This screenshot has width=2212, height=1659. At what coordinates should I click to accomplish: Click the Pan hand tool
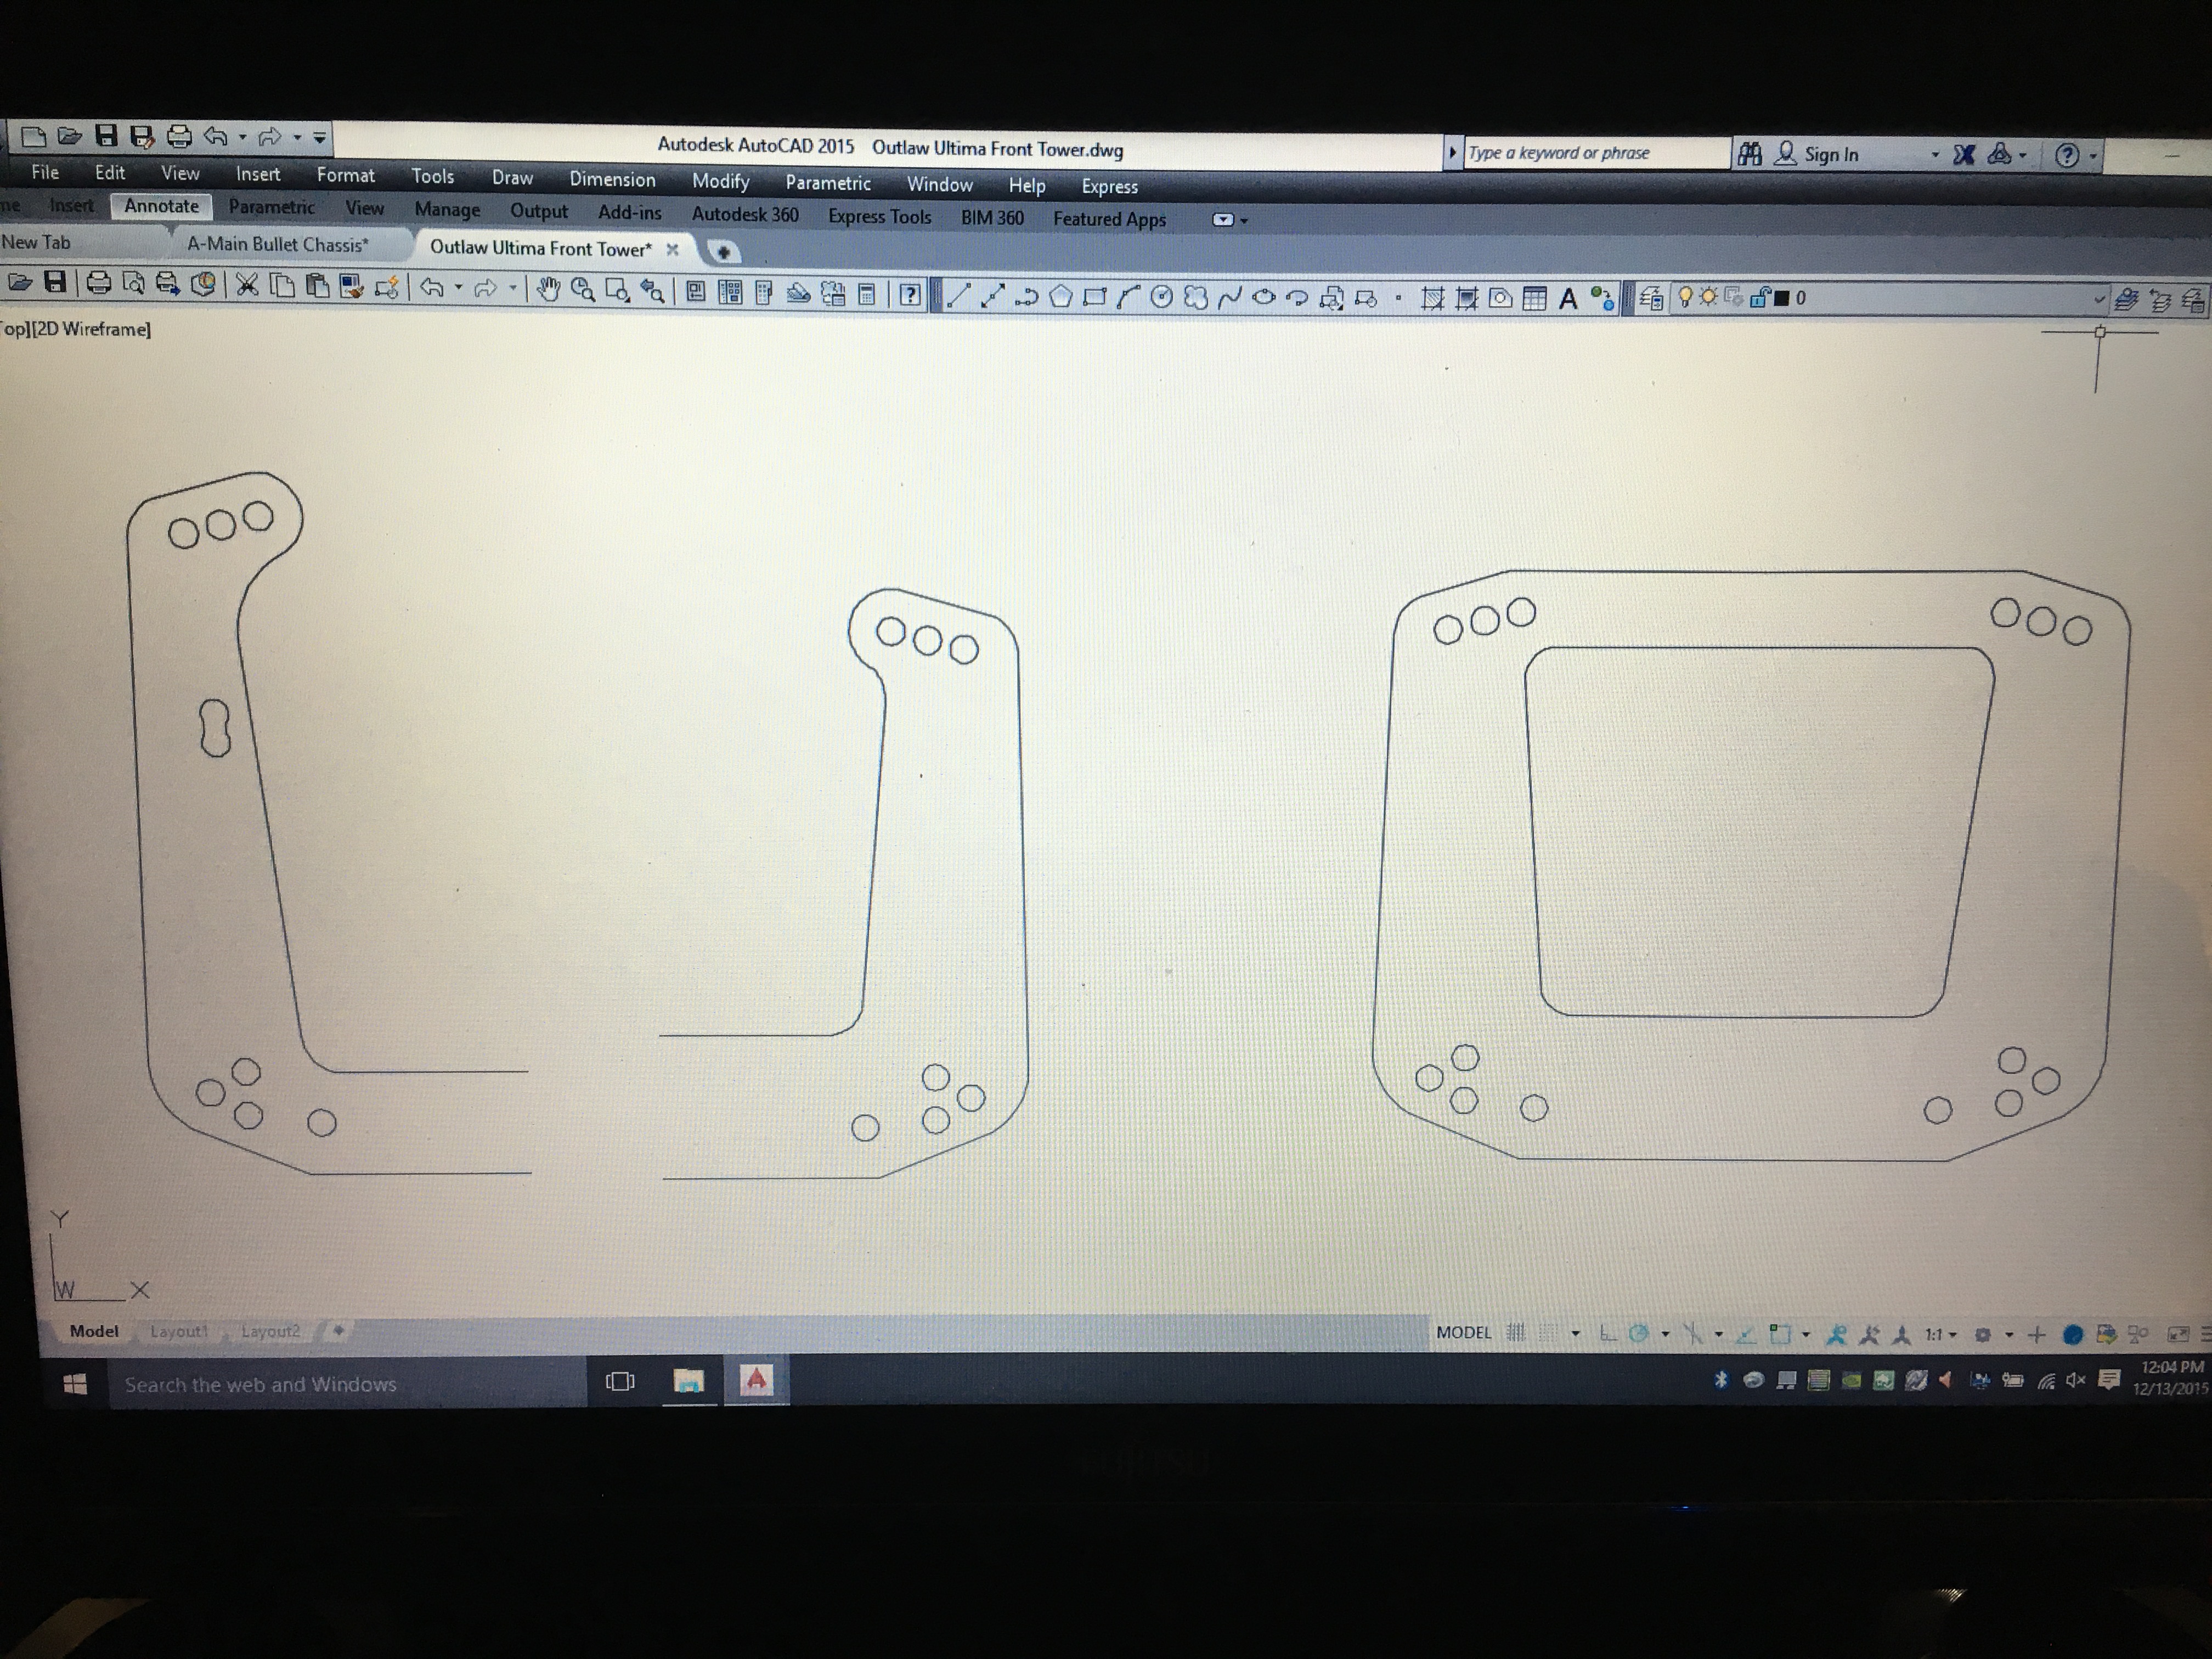coord(548,290)
